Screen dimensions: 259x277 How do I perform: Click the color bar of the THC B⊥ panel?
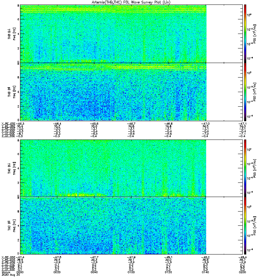245,168
